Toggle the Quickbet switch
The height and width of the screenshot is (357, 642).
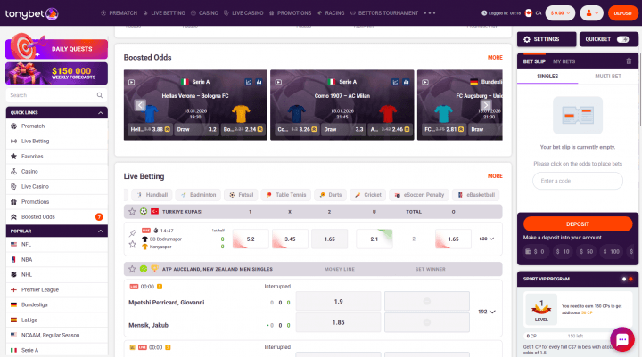click(x=622, y=39)
